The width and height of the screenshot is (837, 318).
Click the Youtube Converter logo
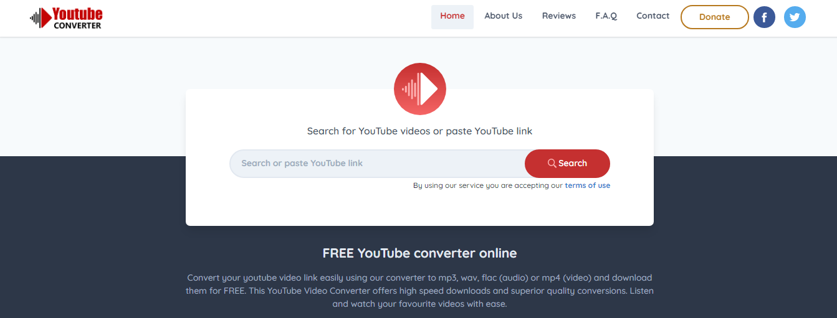[66, 17]
